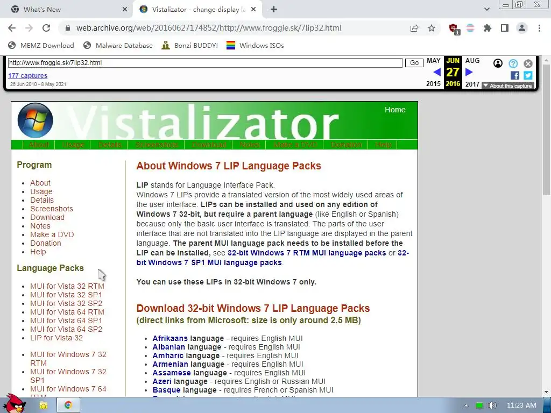The width and height of the screenshot is (551, 413).
Task: Open the Extensions puzzle icon
Action: point(488,28)
